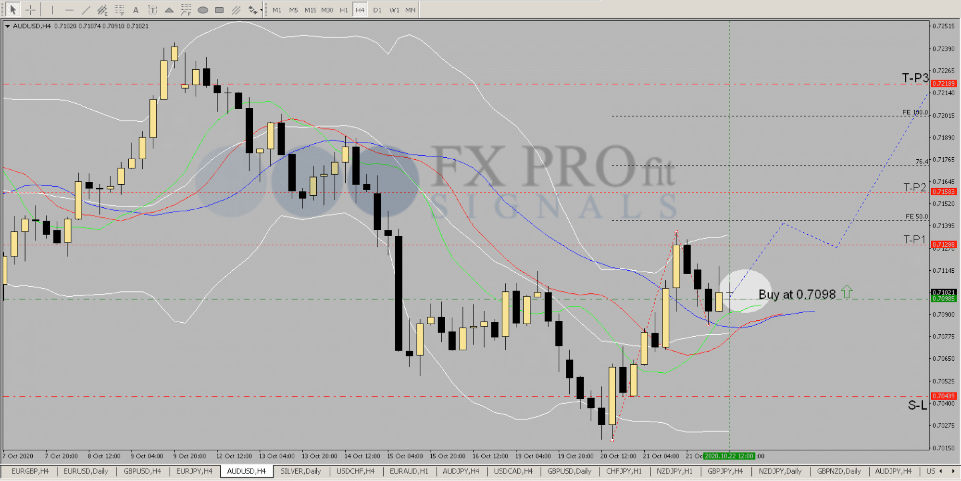Open the EURJPY,H4 chart tab
The width and height of the screenshot is (961, 481).
[194, 471]
